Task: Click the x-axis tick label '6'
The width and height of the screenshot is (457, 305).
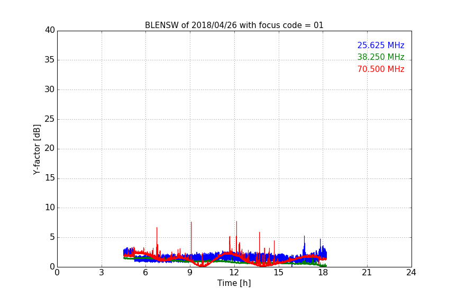Action: click(x=146, y=273)
